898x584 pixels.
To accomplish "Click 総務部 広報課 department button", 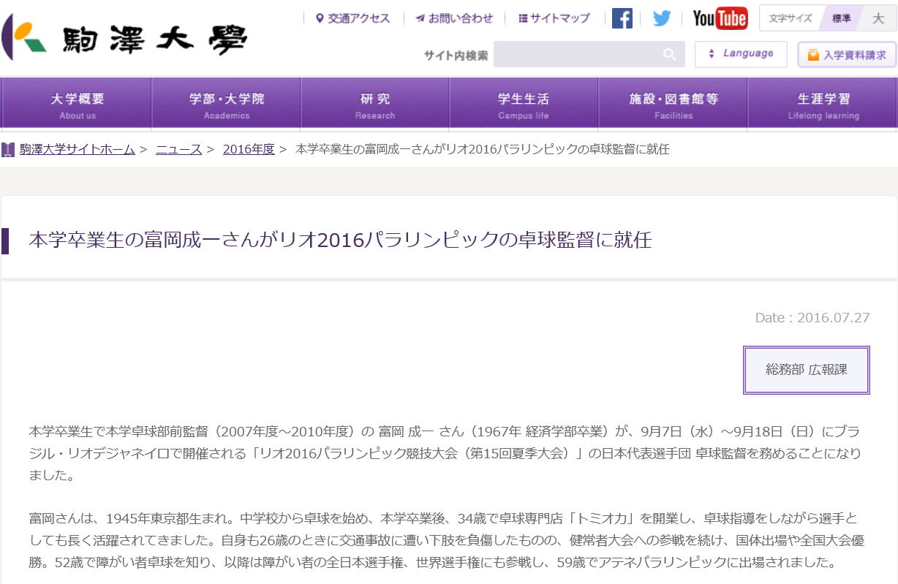I will click(806, 370).
